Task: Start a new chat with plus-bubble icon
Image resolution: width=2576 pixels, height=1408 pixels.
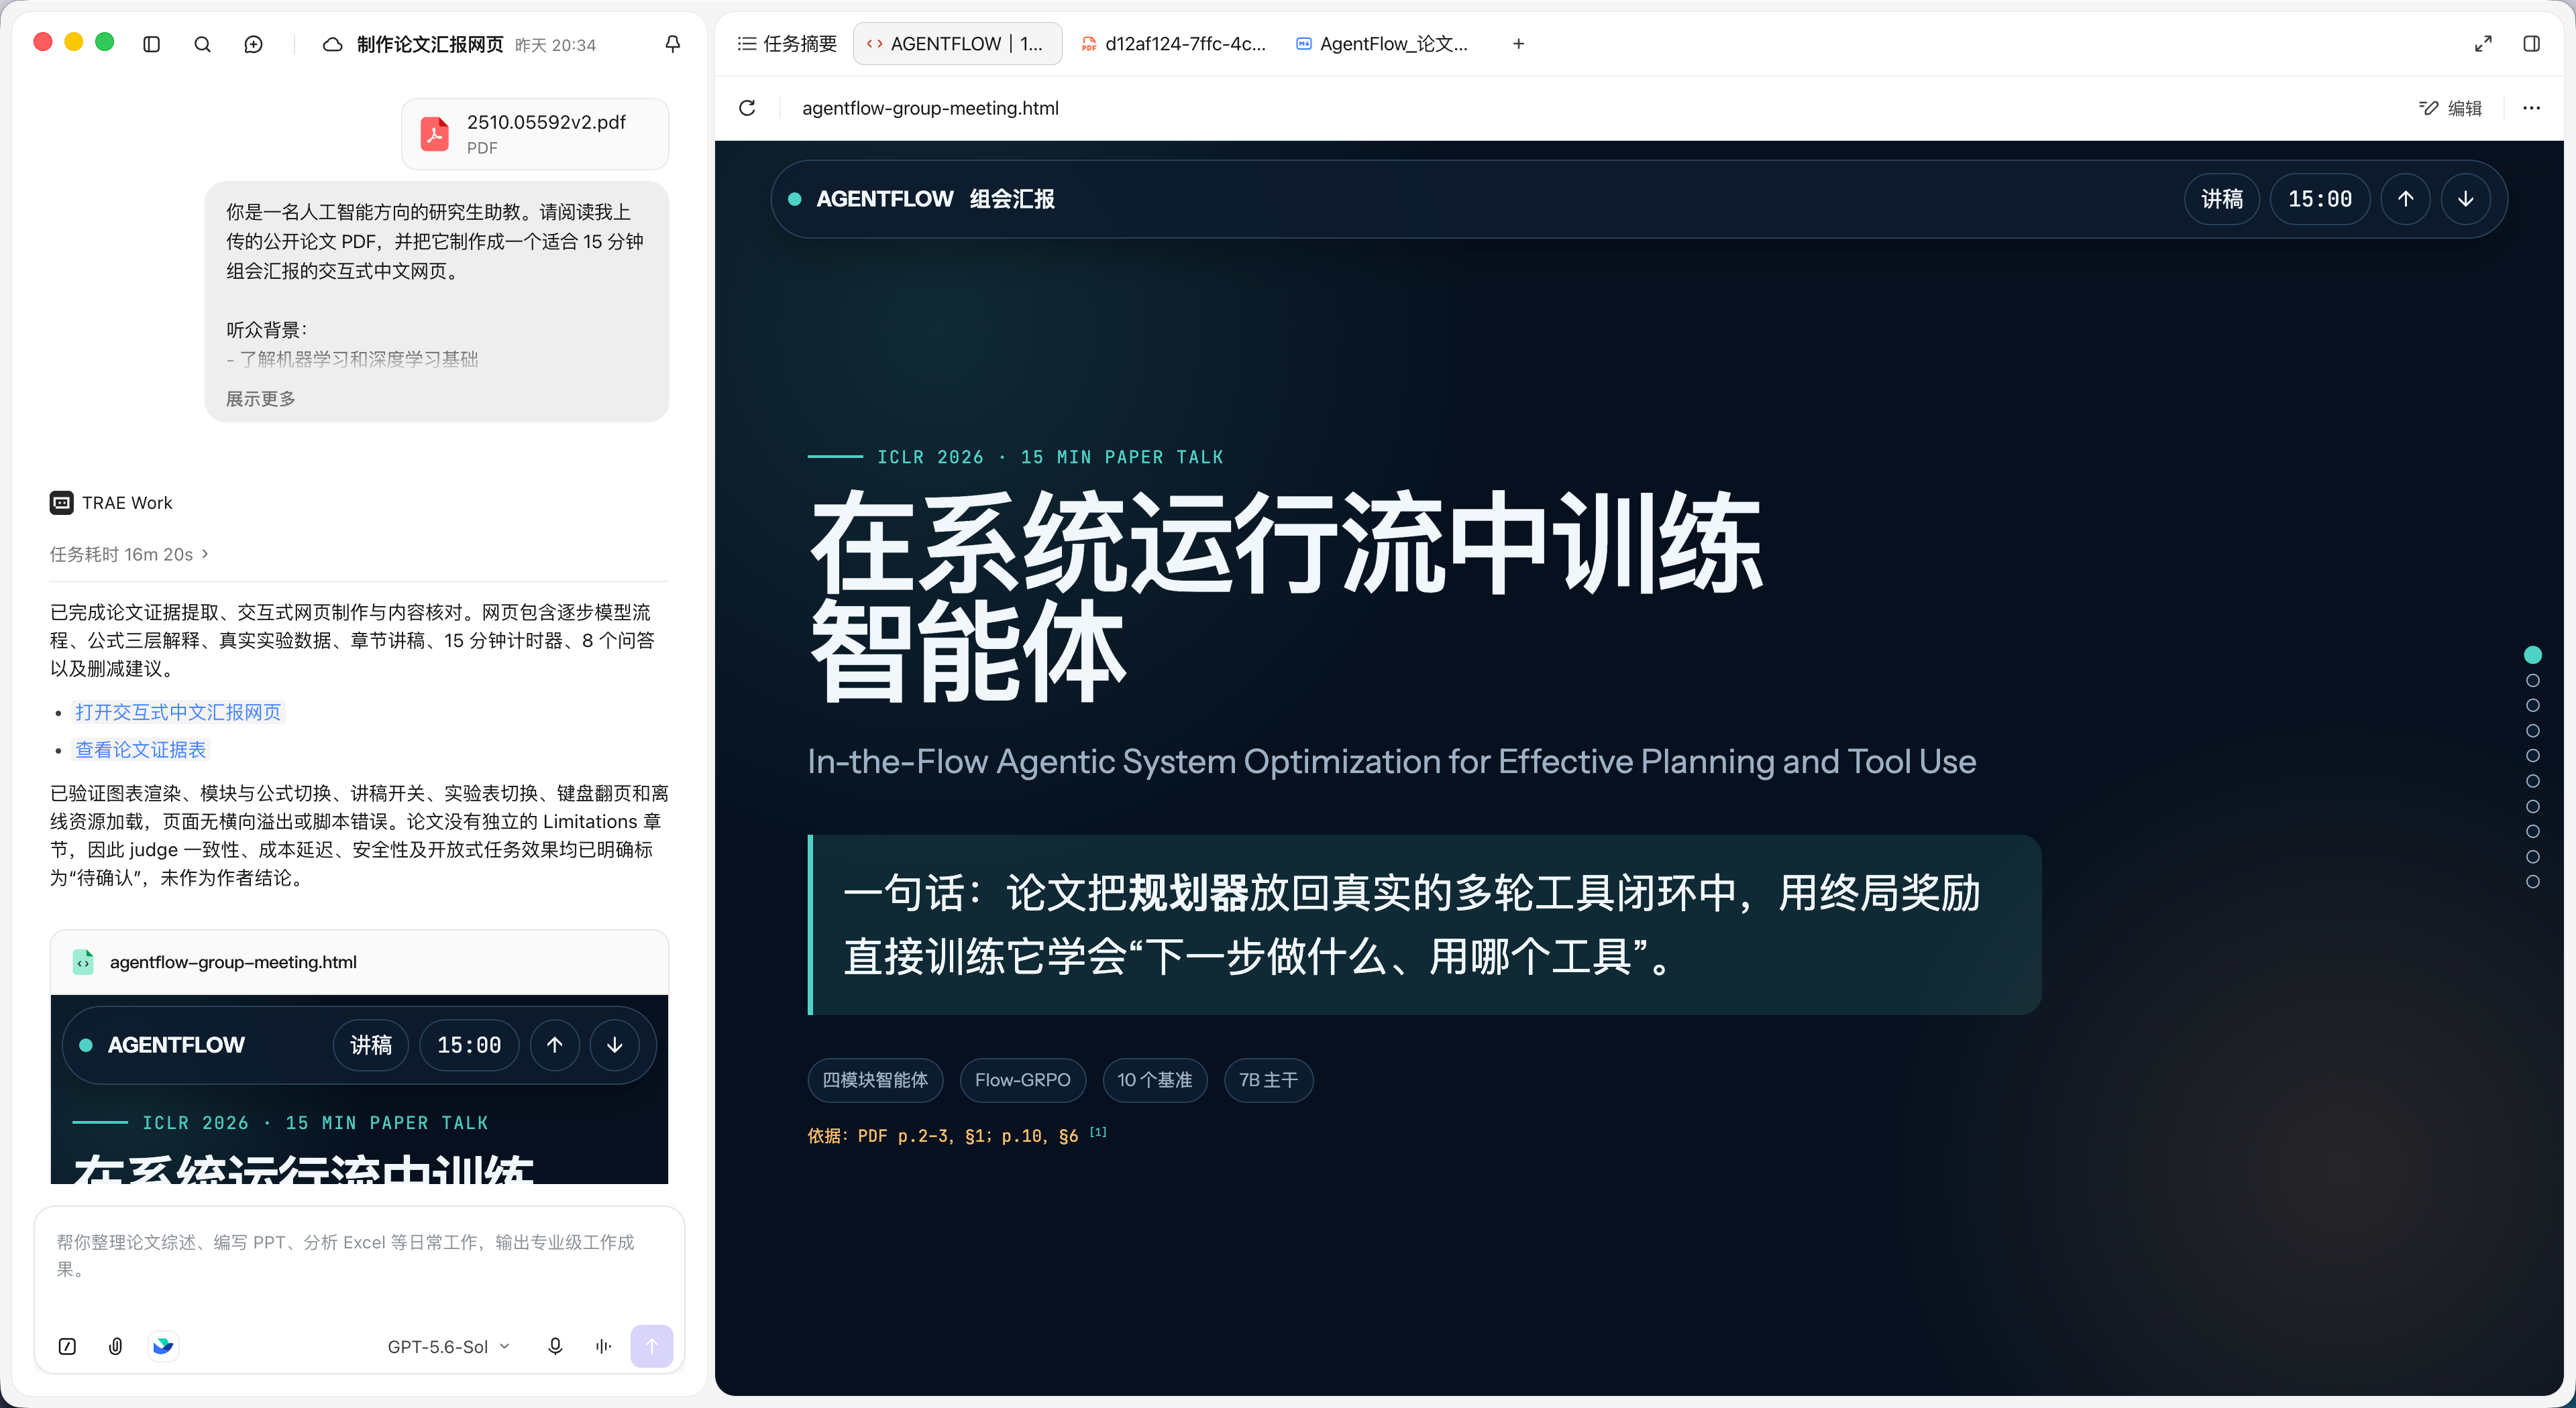Action: click(254, 44)
